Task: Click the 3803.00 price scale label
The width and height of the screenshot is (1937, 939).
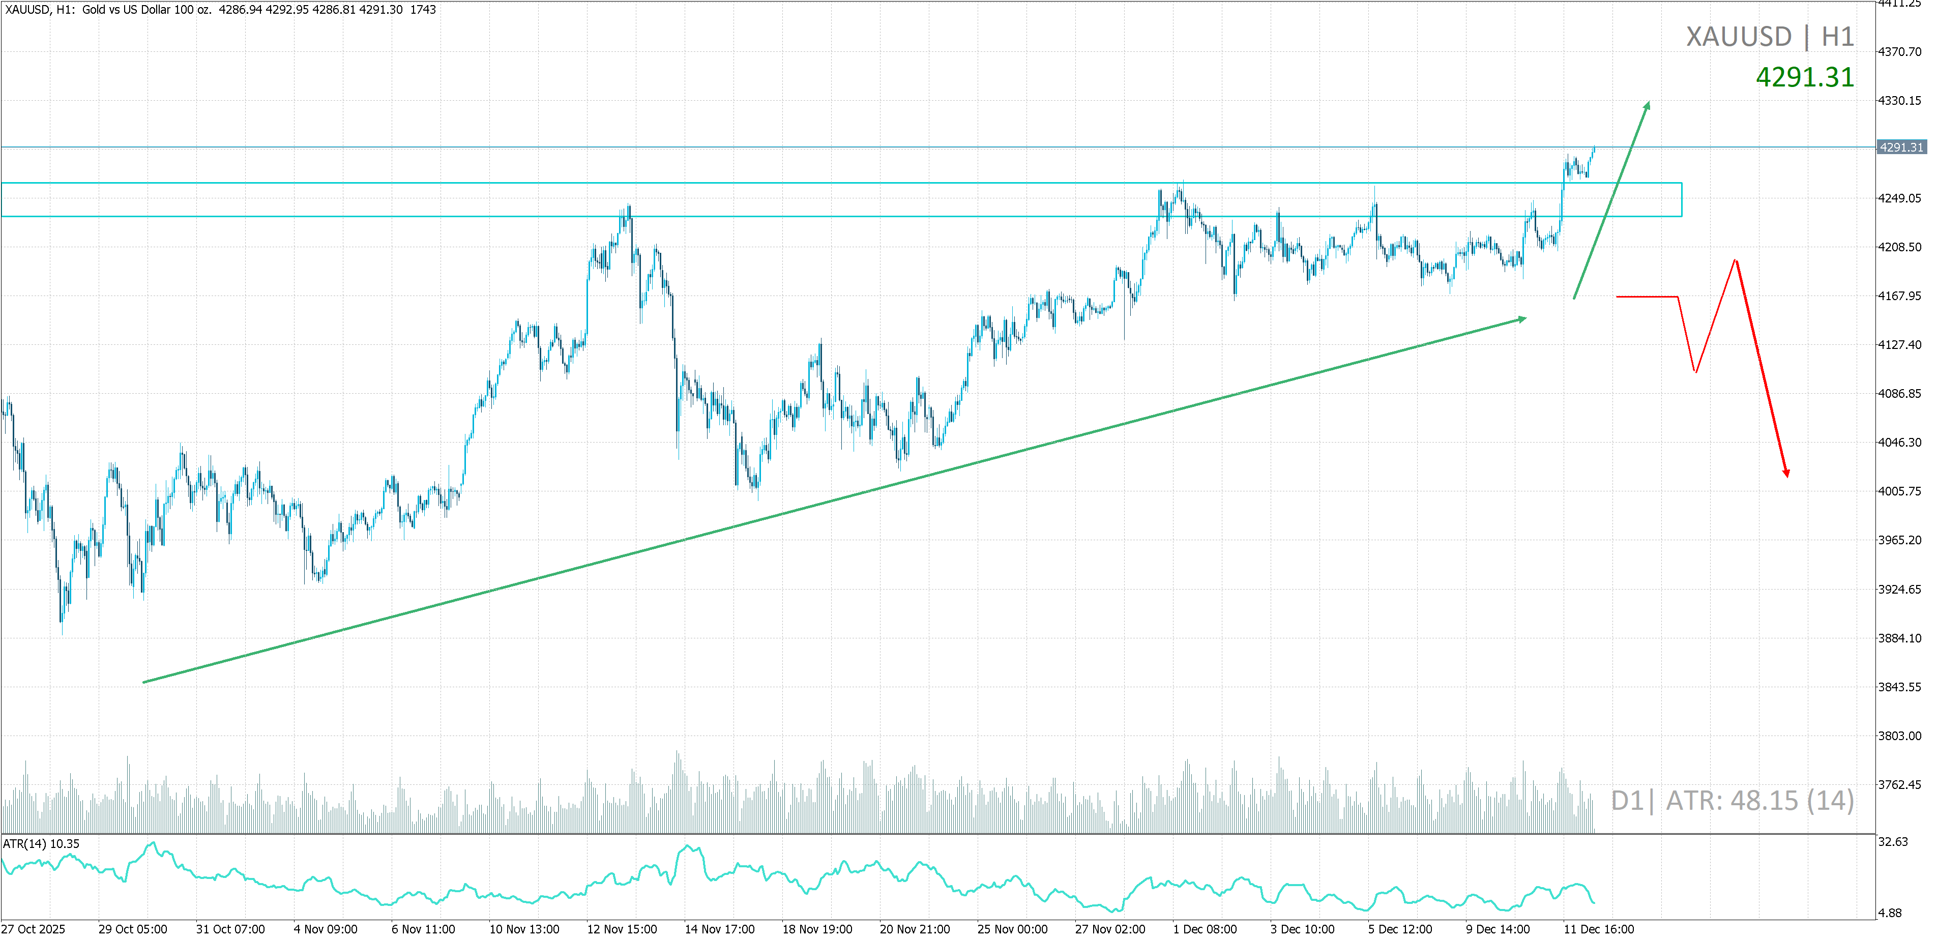Action: point(1899,736)
